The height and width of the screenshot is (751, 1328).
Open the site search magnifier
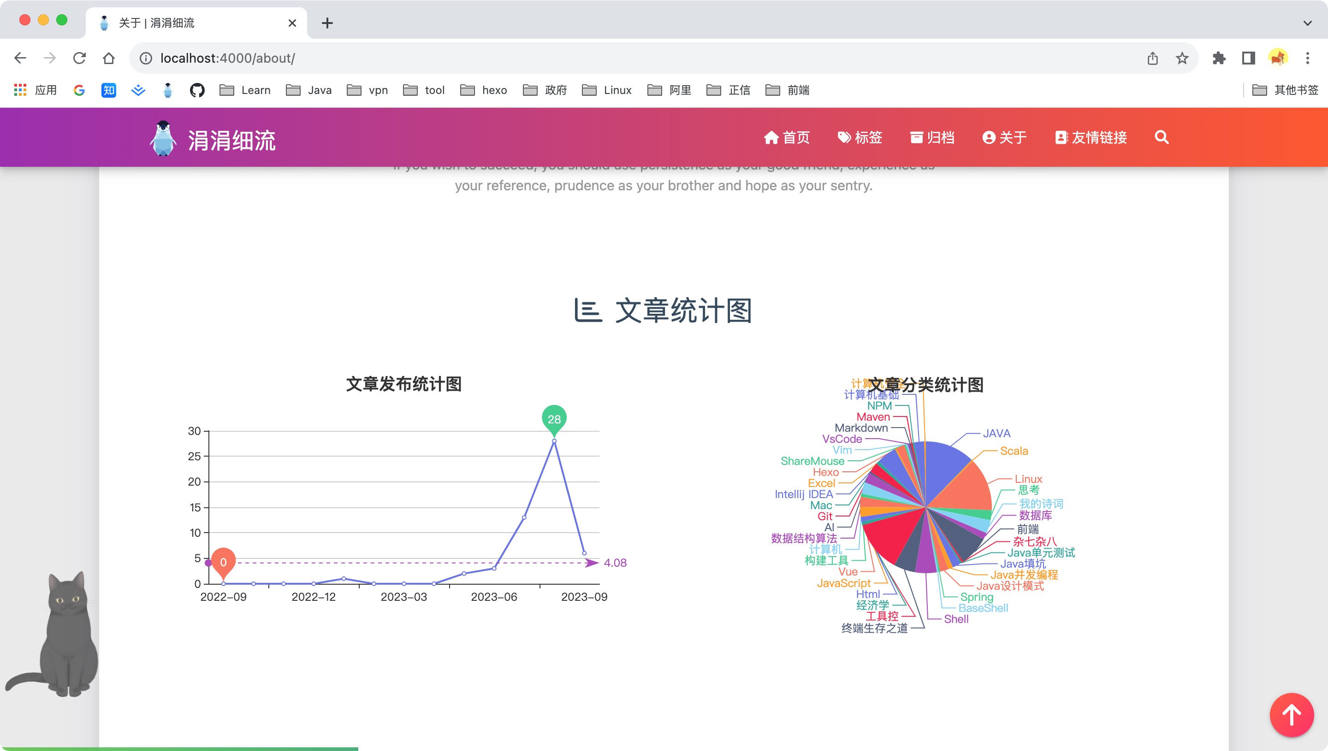tap(1161, 137)
